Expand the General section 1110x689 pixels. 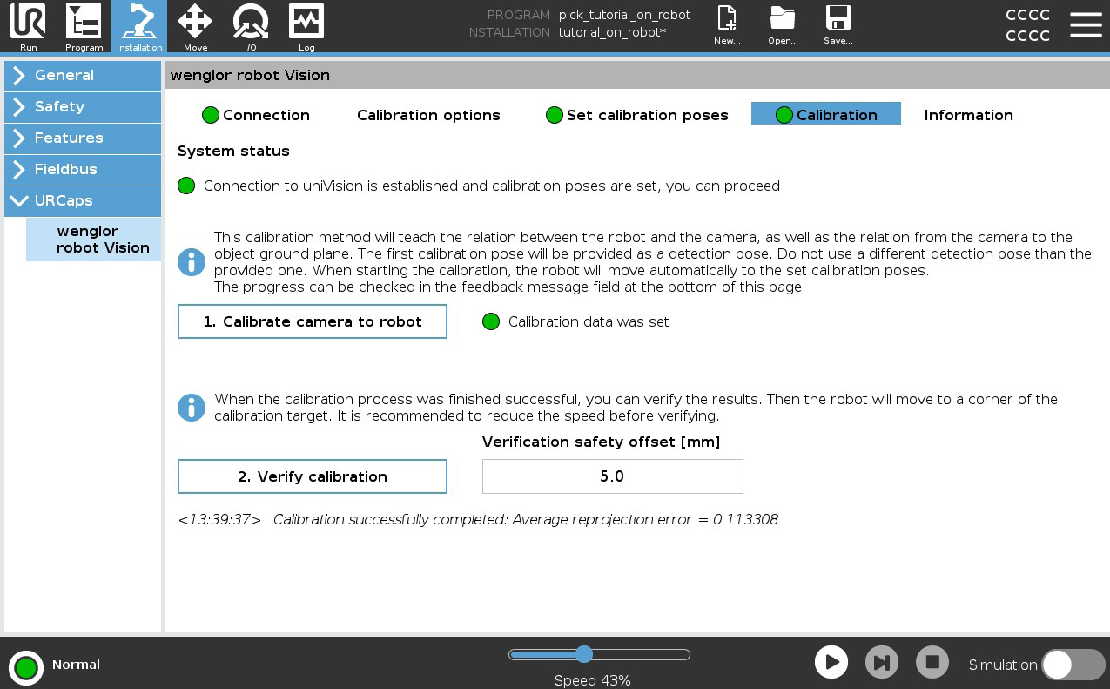83,76
